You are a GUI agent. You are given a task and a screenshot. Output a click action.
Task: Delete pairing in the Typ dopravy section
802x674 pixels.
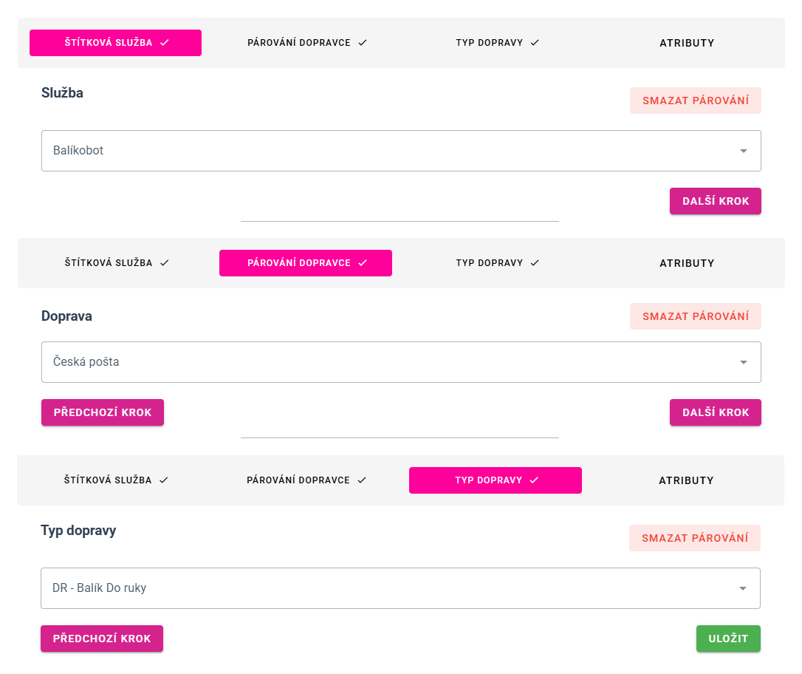695,538
